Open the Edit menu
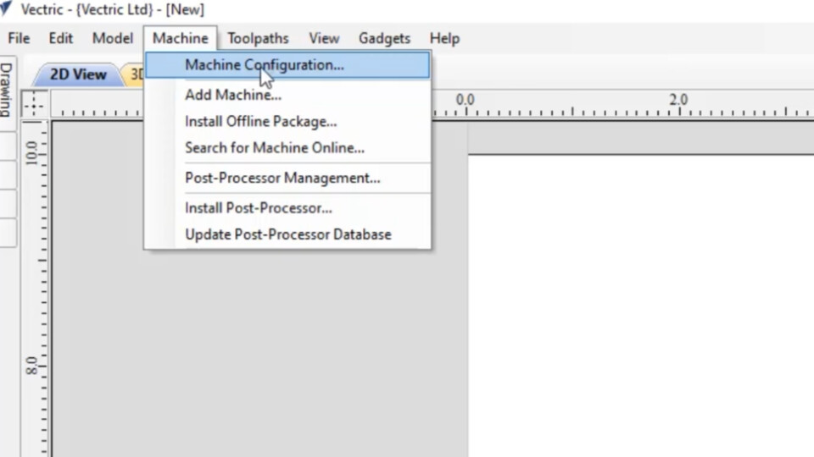Viewport: 814px width, 457px height. point(60,38)
